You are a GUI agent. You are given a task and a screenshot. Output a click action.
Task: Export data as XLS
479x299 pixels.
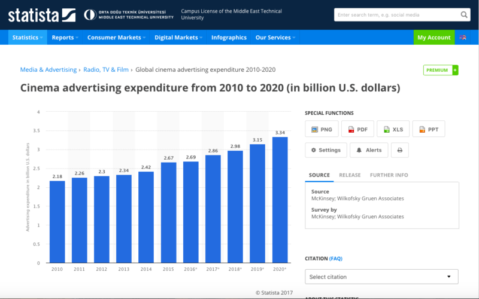coord(393,129)
